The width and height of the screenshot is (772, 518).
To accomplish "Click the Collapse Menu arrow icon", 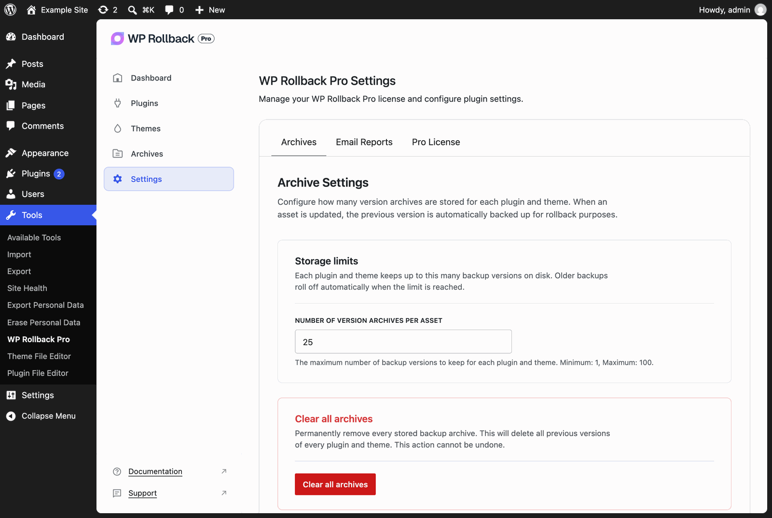I will pos(11,416).
